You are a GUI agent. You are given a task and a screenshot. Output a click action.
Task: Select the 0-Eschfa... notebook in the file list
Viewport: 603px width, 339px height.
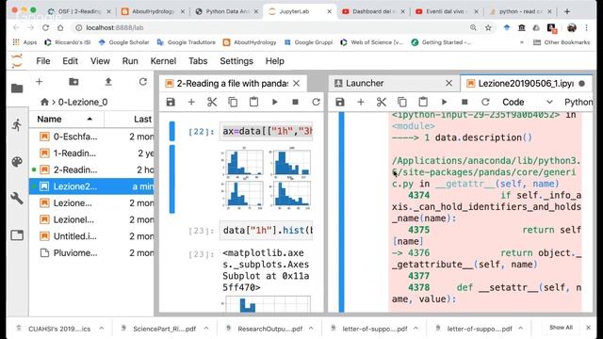click(91, 137)
